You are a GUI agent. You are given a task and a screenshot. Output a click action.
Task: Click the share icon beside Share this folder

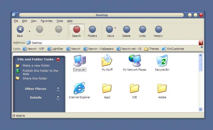(18, 78)
